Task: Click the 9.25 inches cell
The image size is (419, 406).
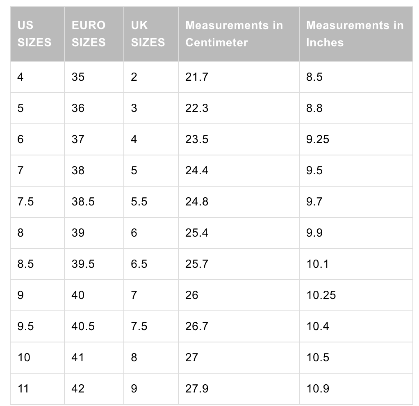Action: (x=318, y=139)
